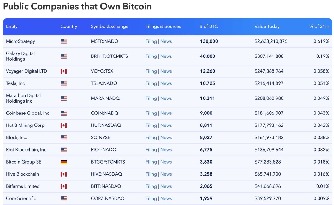Image resolution: width=334 pixels, height=205 pixels.
Task: Open the Filing link for MicroStrategy
Action: [151, 41]
